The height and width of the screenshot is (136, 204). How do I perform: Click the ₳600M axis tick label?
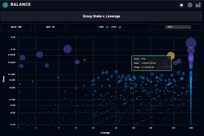(x=12, y=55)
